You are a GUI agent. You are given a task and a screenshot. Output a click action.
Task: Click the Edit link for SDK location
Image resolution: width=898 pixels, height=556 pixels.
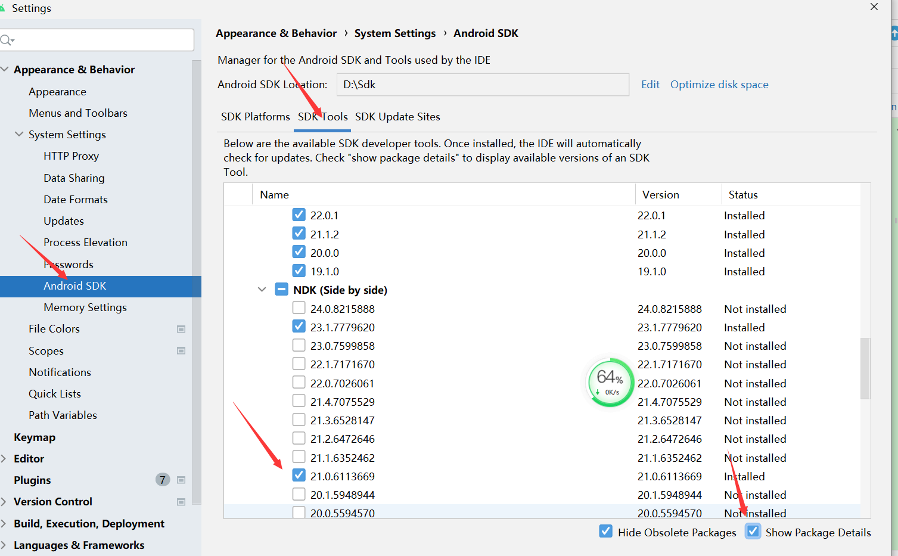click(650, 84)
